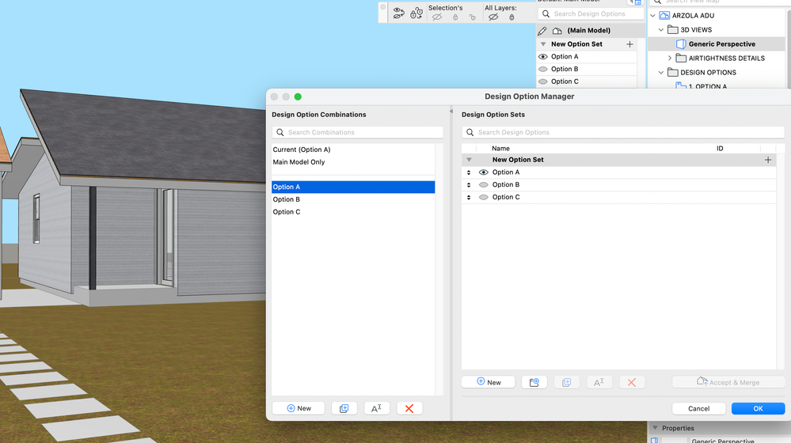The height and width of the screenshot is (443, 791).
Task: Toggle Option A eye in Design Option Manager
Action: (483, 172)
